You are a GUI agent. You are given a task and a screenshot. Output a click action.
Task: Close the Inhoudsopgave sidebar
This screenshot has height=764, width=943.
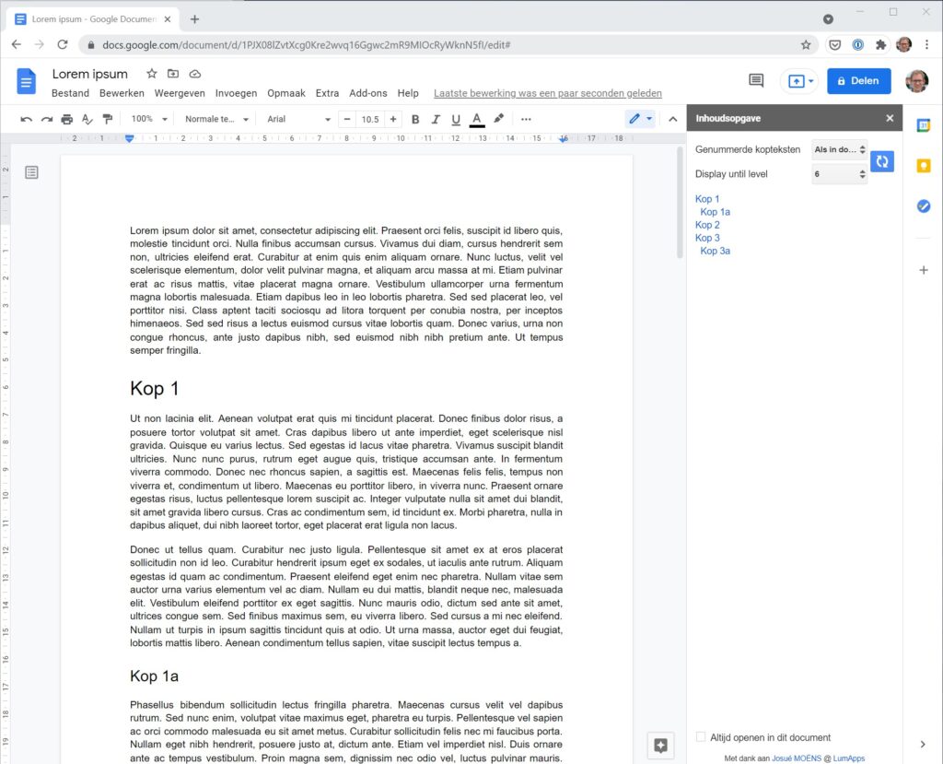click(891, 118)
